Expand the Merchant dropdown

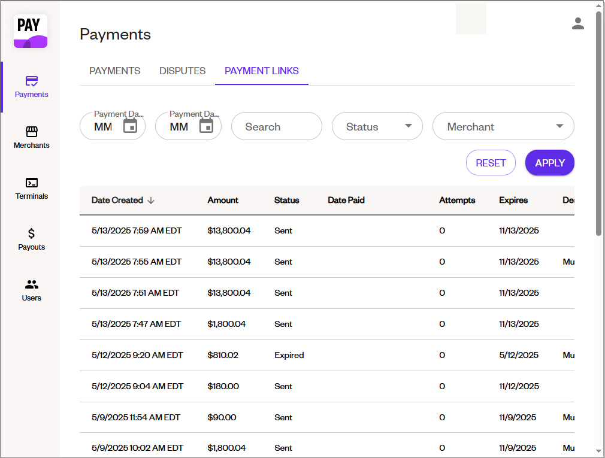[503, 126]
